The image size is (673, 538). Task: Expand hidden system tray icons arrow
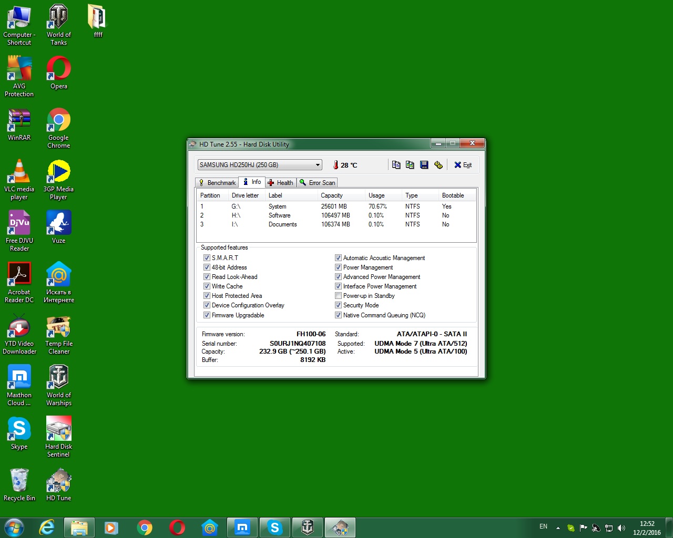[x=558, y=527]
